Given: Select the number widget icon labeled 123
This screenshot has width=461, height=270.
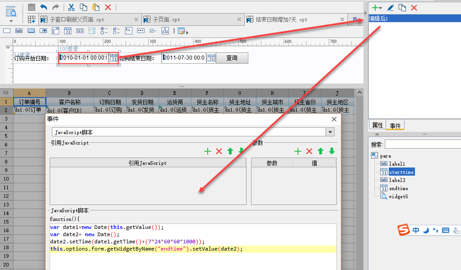Looking at the screenshot, I should coord(79,31).
